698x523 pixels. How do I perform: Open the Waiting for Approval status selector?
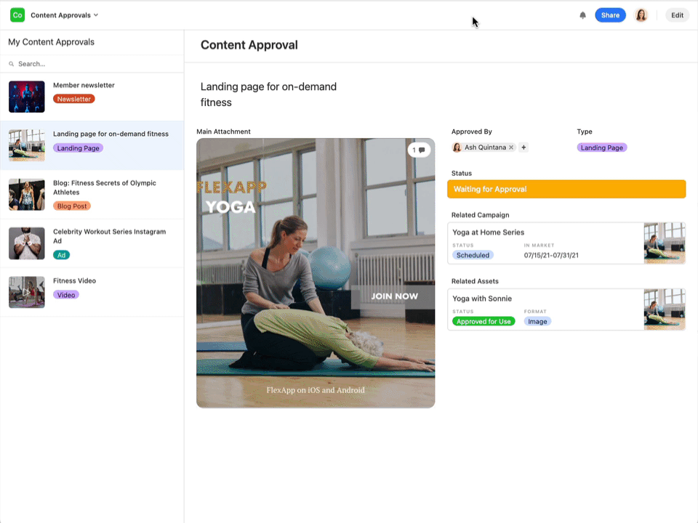click(566, 189)
